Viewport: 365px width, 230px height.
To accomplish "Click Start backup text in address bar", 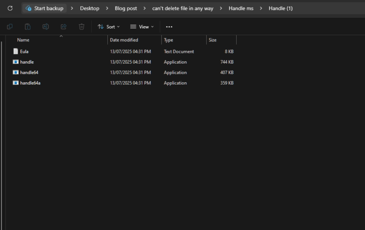I will (48, 9).
